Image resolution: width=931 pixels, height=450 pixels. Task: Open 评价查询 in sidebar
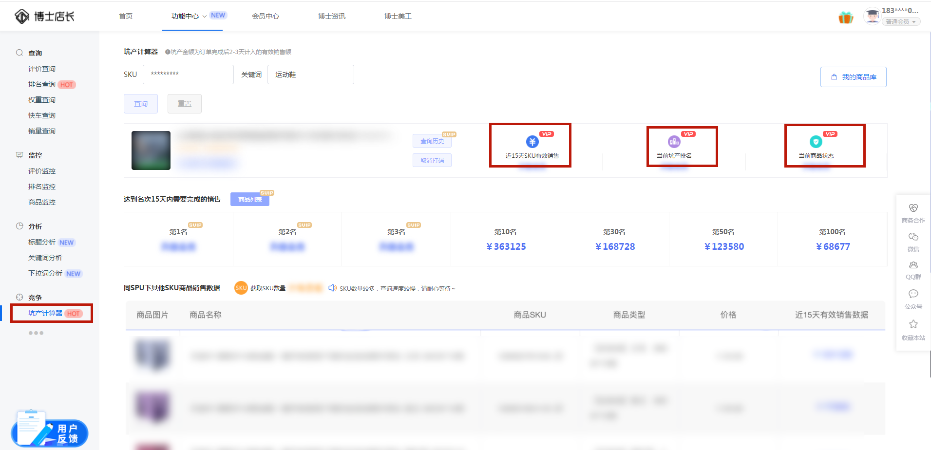(x=42, y=69)
